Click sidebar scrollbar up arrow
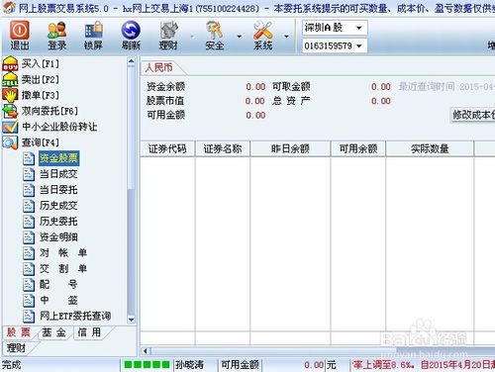Image resolution: width=495 pixels, height=372 pixels. click(131, 61)
